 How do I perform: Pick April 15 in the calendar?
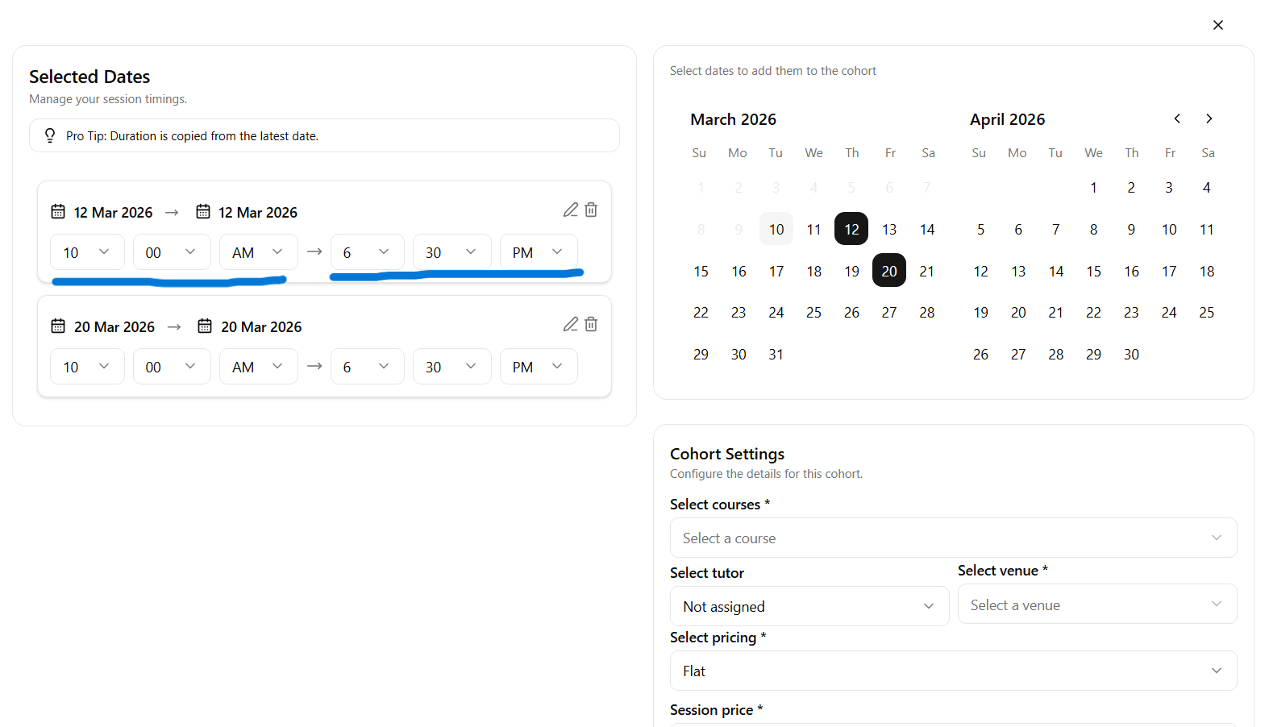click(x=1093, y=271)
